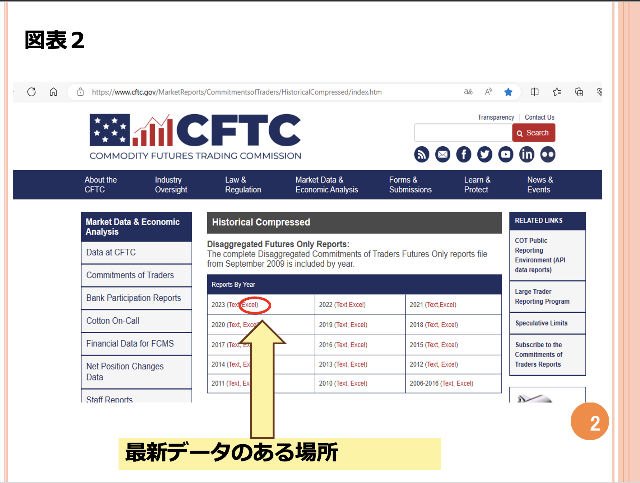Open Bank Participation Reports
640x483 pixels.
136,298
